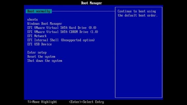Choose the ubuntu boot entry
Image resolution: width=187 pixels, height=105 pixels.
tap(32, 20)
